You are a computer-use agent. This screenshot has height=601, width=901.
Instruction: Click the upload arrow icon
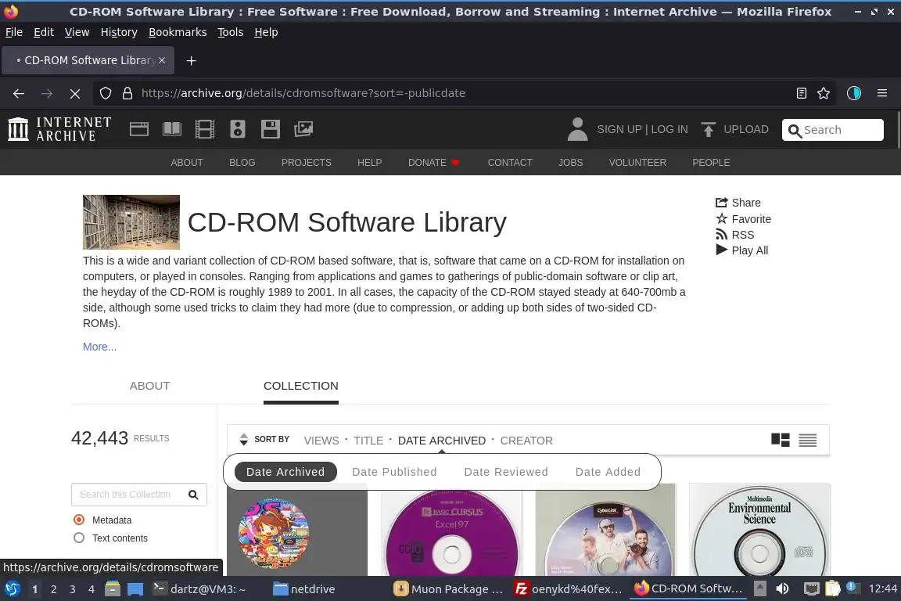pyautogui.click(x=708, y=129)
